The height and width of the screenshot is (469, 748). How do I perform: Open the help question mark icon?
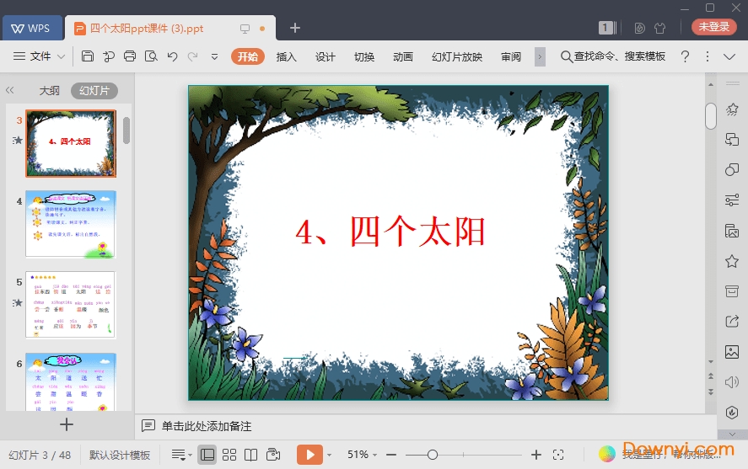coord(685,56)
